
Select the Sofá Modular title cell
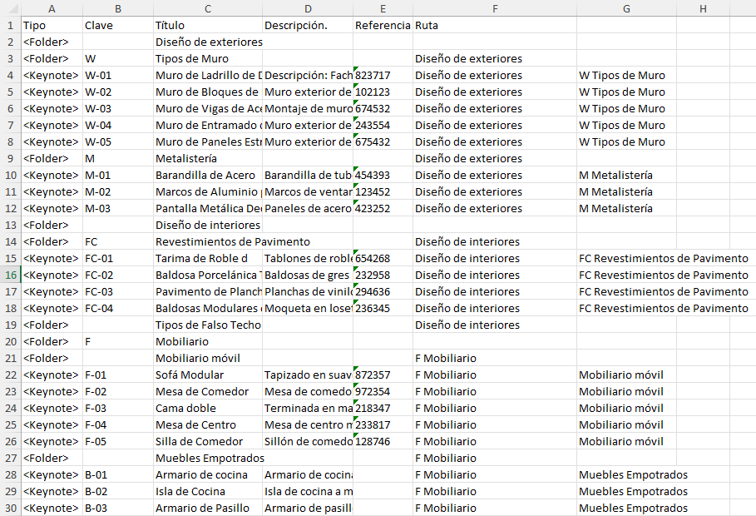(207, 375)
